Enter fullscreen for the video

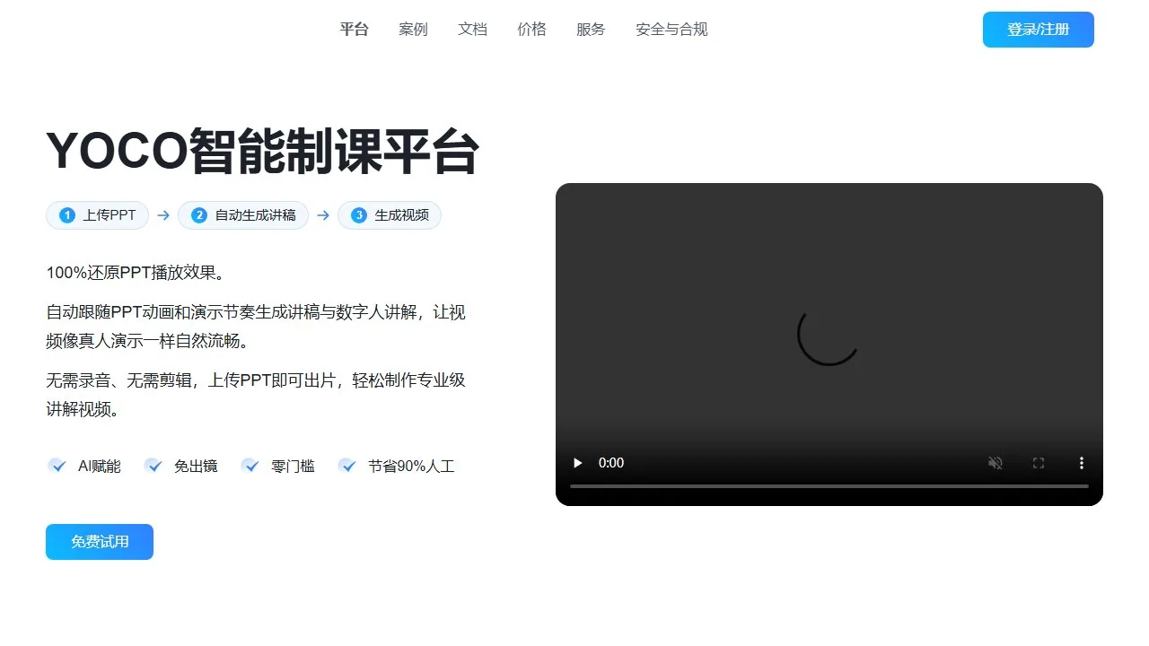coord(1039,463)
